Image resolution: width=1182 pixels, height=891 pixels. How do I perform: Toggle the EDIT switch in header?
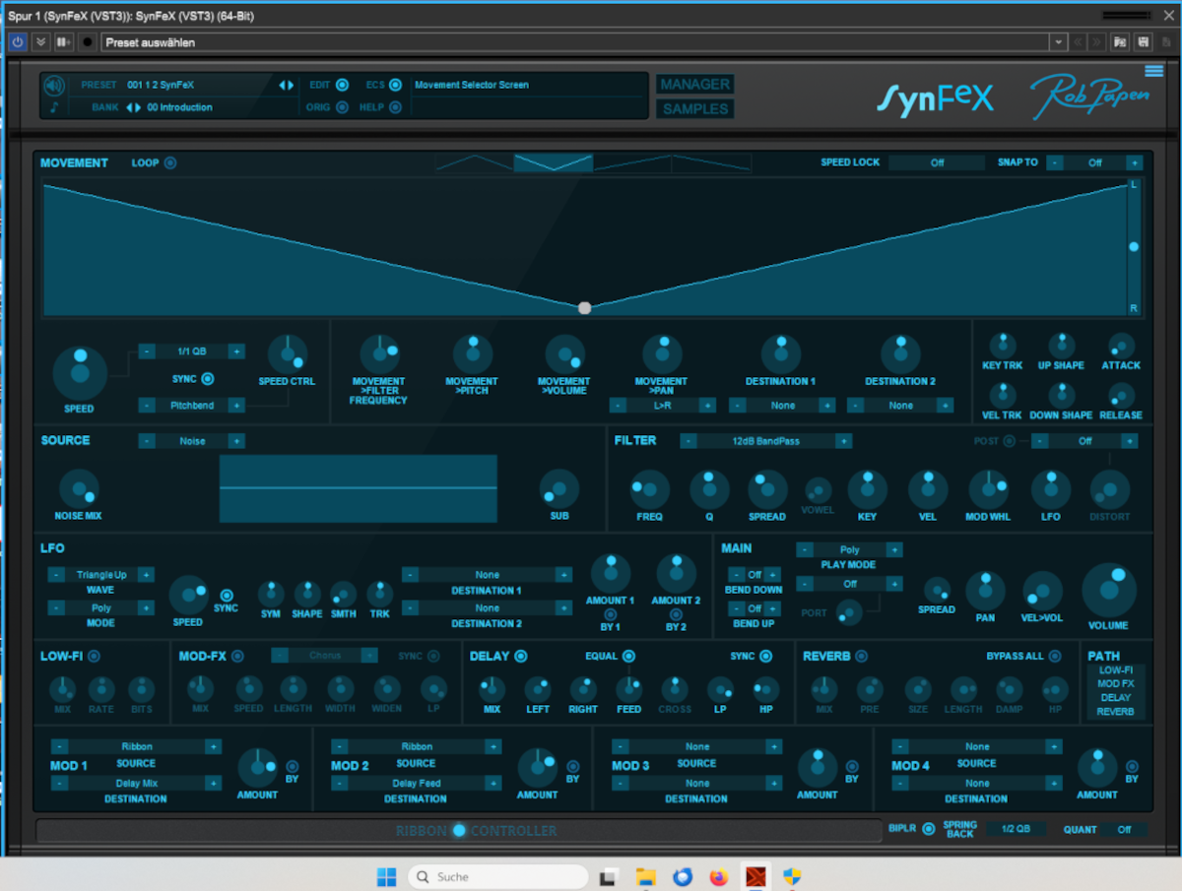click(x=342, y=85)
